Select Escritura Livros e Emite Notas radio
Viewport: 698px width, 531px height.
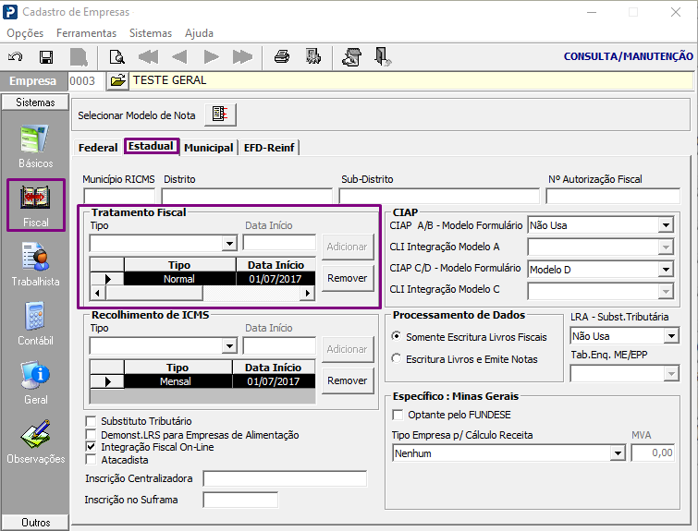click(x=397, y=358)
